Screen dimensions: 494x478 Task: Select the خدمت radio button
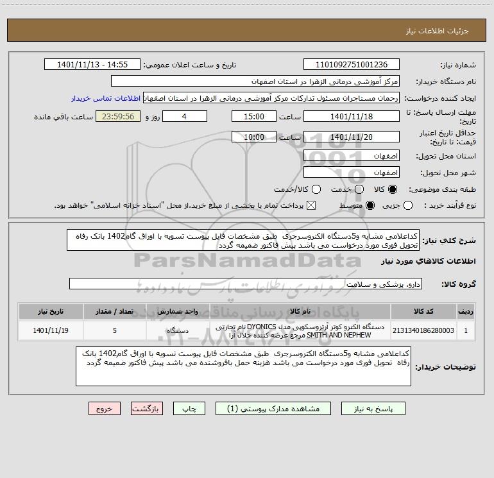(359, 189)
